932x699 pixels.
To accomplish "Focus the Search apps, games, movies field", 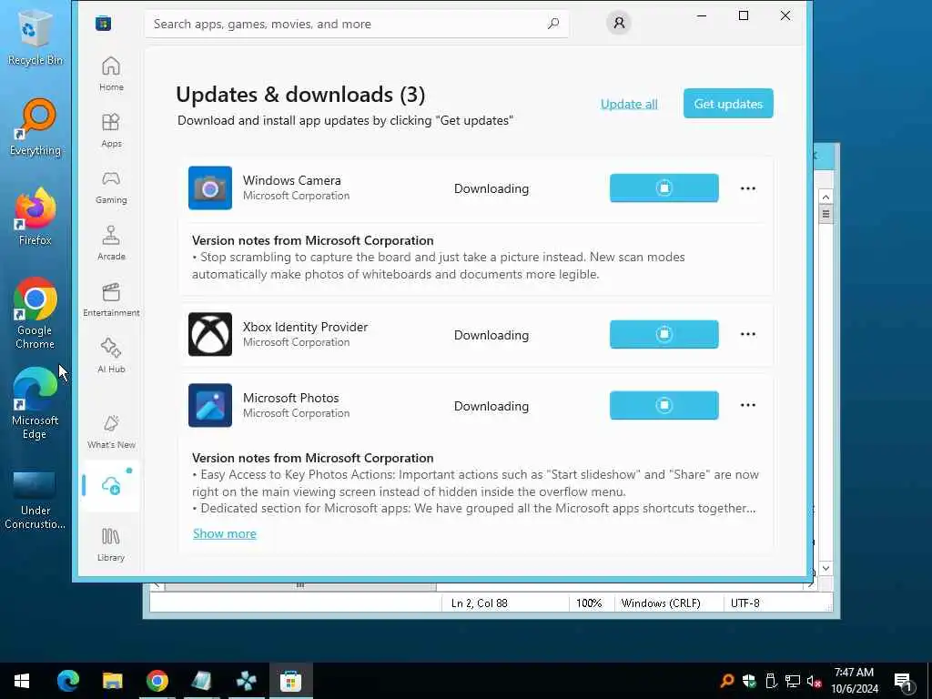I will (x=357, y=24).
